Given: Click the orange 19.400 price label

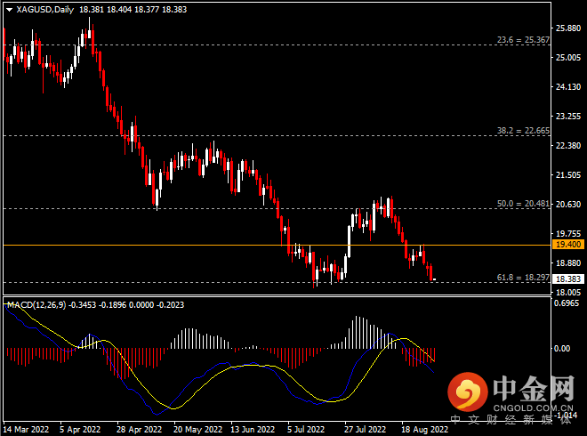Looking at the screenshot, I should point(568,245).
